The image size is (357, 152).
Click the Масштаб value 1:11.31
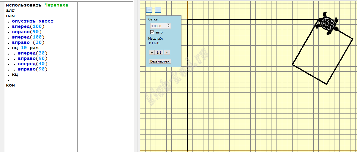pos(154,43)
